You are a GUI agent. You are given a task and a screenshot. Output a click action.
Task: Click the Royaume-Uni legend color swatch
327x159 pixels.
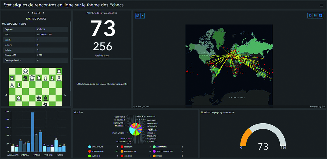(90, 151)
